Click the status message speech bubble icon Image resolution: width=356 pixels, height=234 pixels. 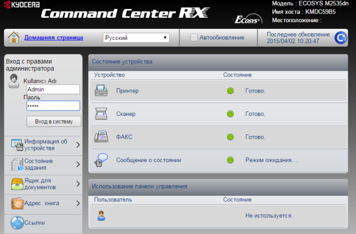(101, 160)
